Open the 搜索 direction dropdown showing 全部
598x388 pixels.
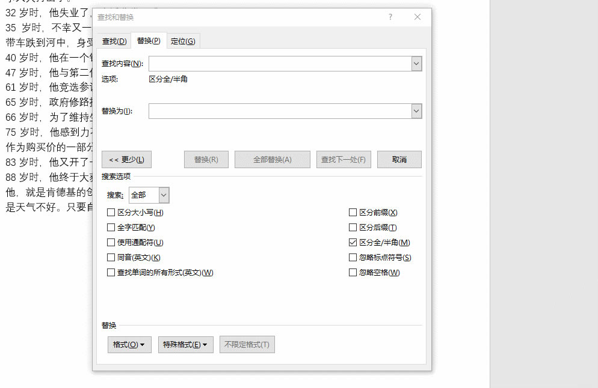[x=149, y=195]
